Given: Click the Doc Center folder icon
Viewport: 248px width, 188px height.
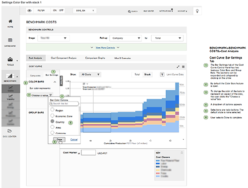Looking at the screenshot, I should [9, 131].
